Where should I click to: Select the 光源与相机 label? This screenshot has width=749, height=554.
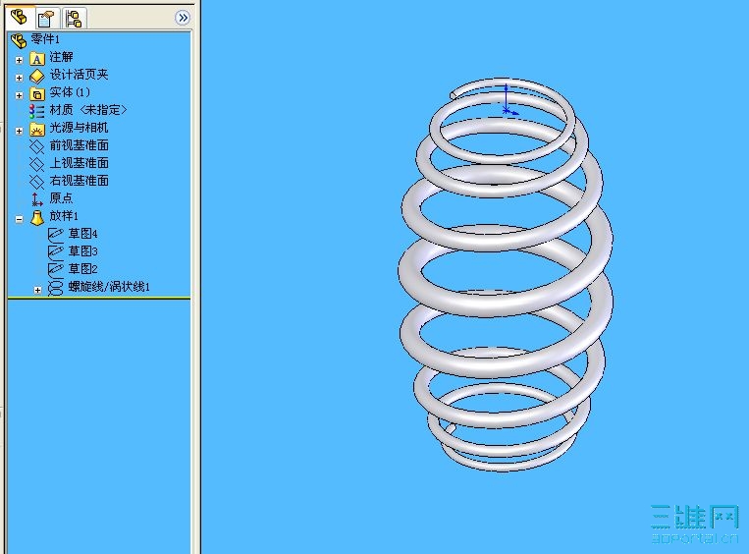click(x=80, y=128)
